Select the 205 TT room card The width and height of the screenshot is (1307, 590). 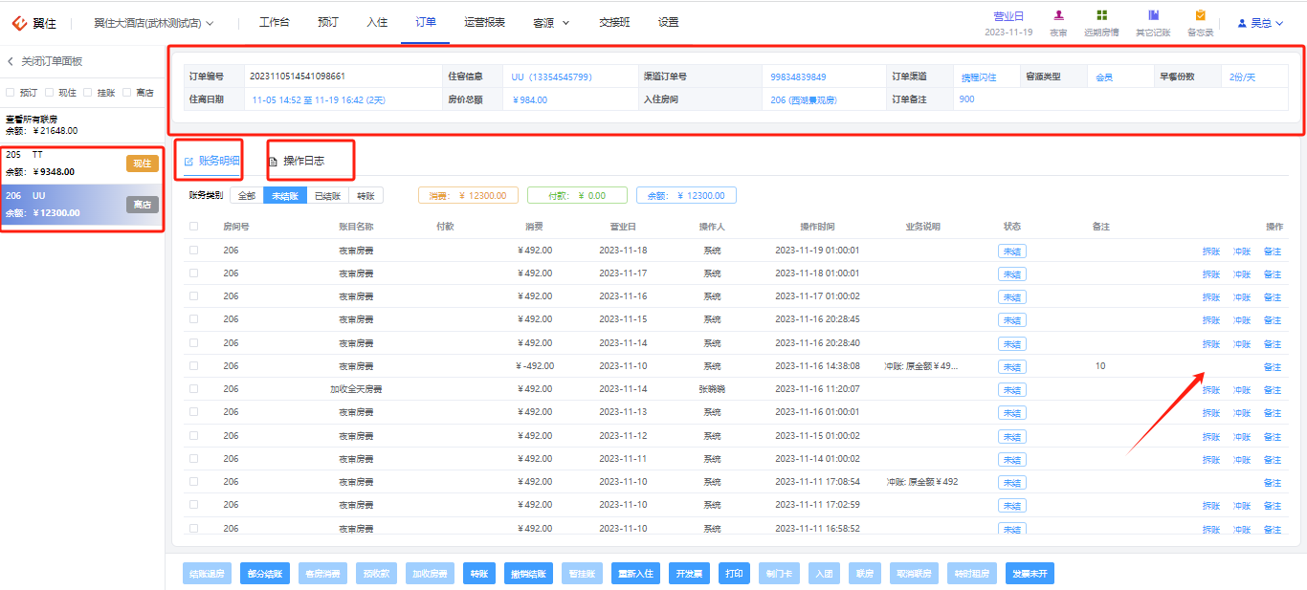82,164
